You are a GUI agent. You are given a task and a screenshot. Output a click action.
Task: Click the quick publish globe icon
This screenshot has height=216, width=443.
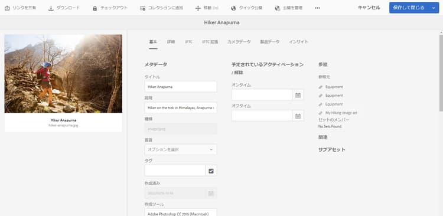pos(233,8)
